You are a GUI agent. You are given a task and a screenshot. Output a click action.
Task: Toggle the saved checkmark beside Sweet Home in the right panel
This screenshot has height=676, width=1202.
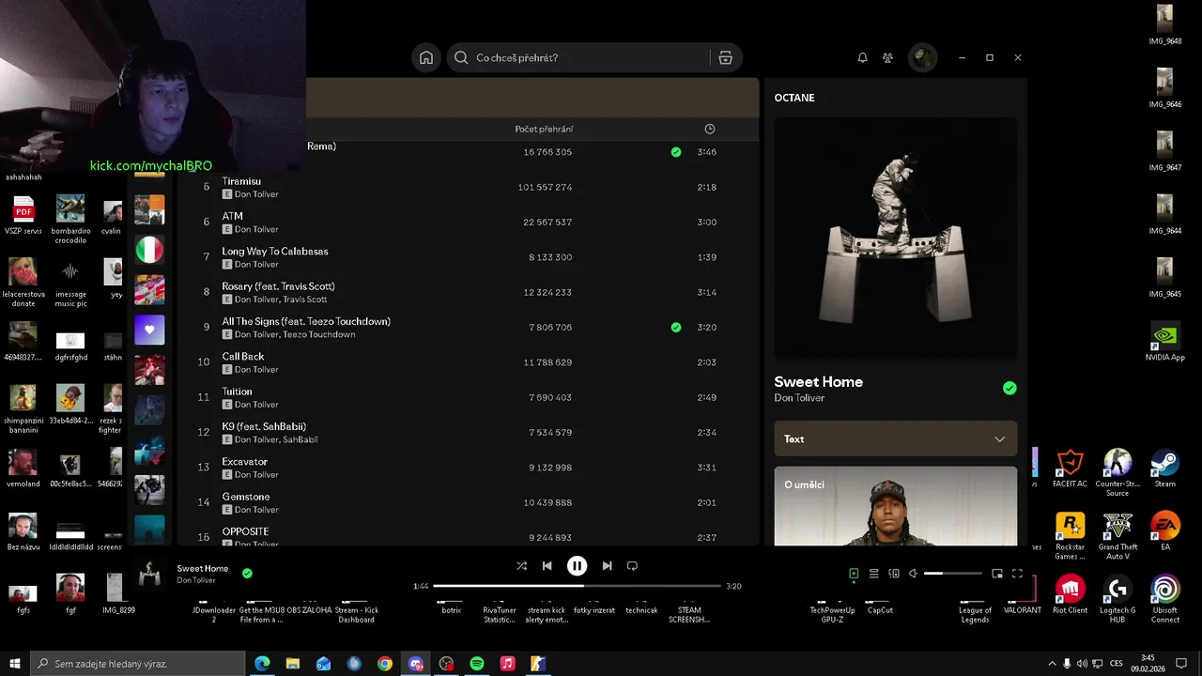1009,388
